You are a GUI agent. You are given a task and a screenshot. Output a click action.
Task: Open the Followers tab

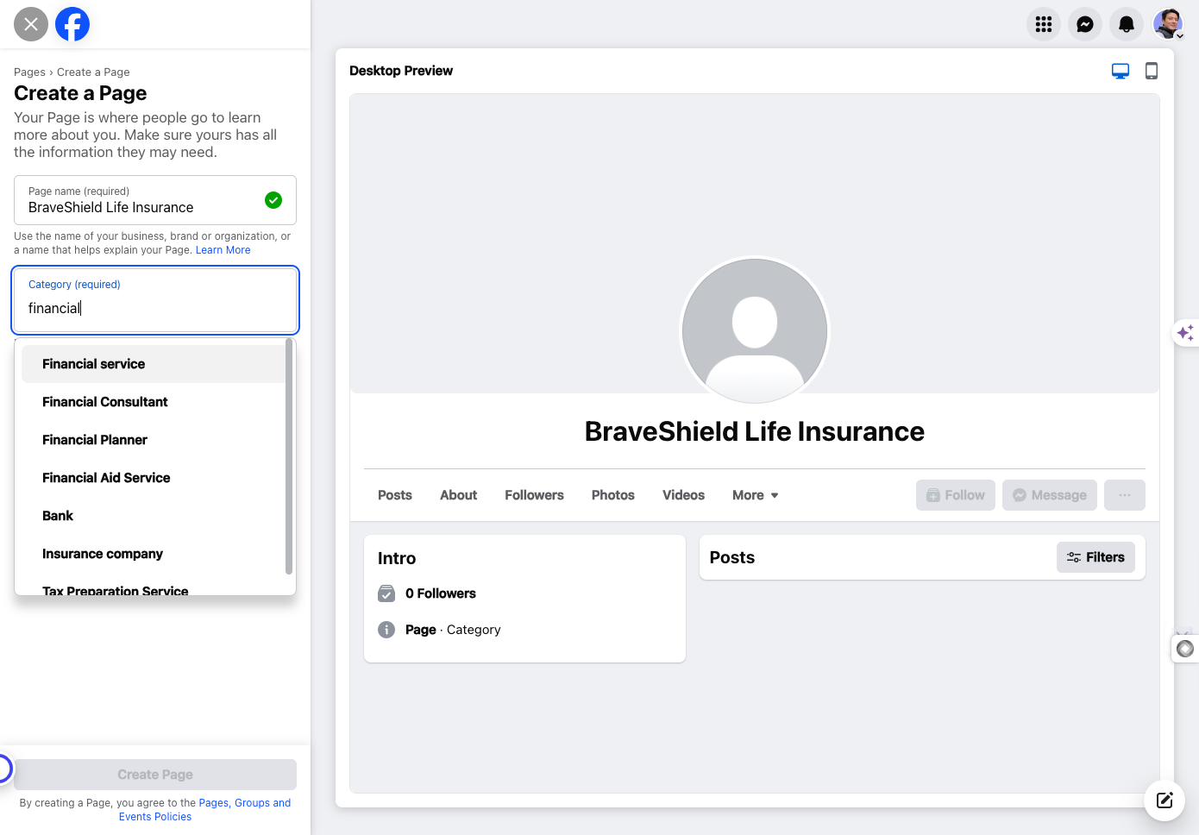(x=534, y=495)
